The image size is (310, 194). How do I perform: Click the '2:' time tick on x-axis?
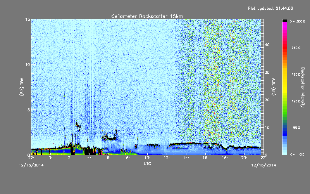tap(70, 158)
